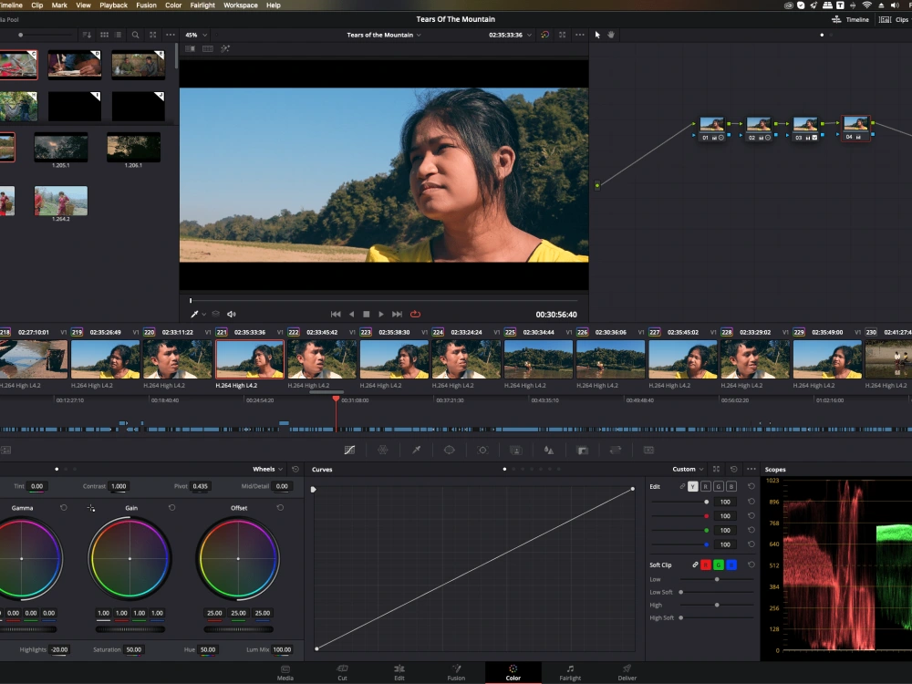Image resolution: width=912 pixels, height=684 pixels.
Task: Open the Tears of the Mountain timeline dropdown
Action: coord(384,35)
